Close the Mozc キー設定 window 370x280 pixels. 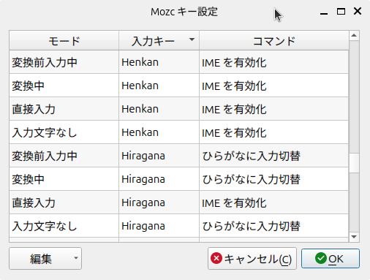click(x=358, y=11)
